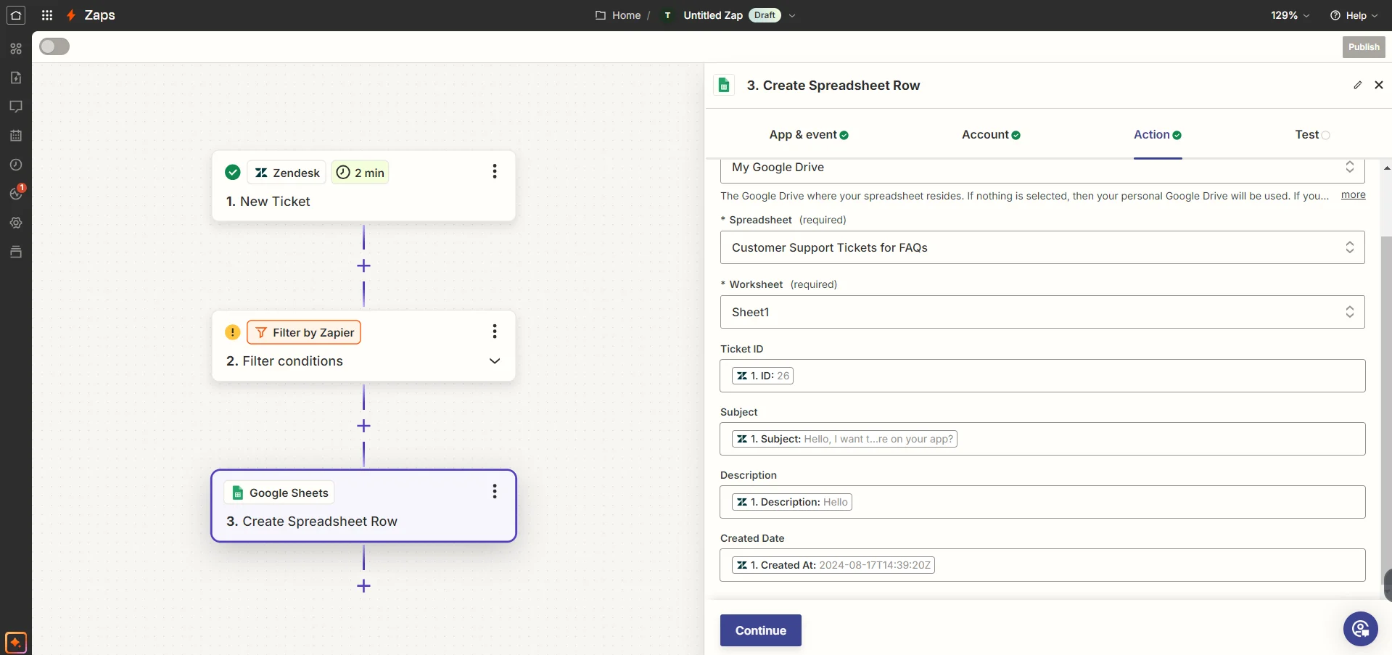This screenshot has height=655, width=1392.
Task: Close the Create Spreadsheet Row panel
Action: 1379,85
